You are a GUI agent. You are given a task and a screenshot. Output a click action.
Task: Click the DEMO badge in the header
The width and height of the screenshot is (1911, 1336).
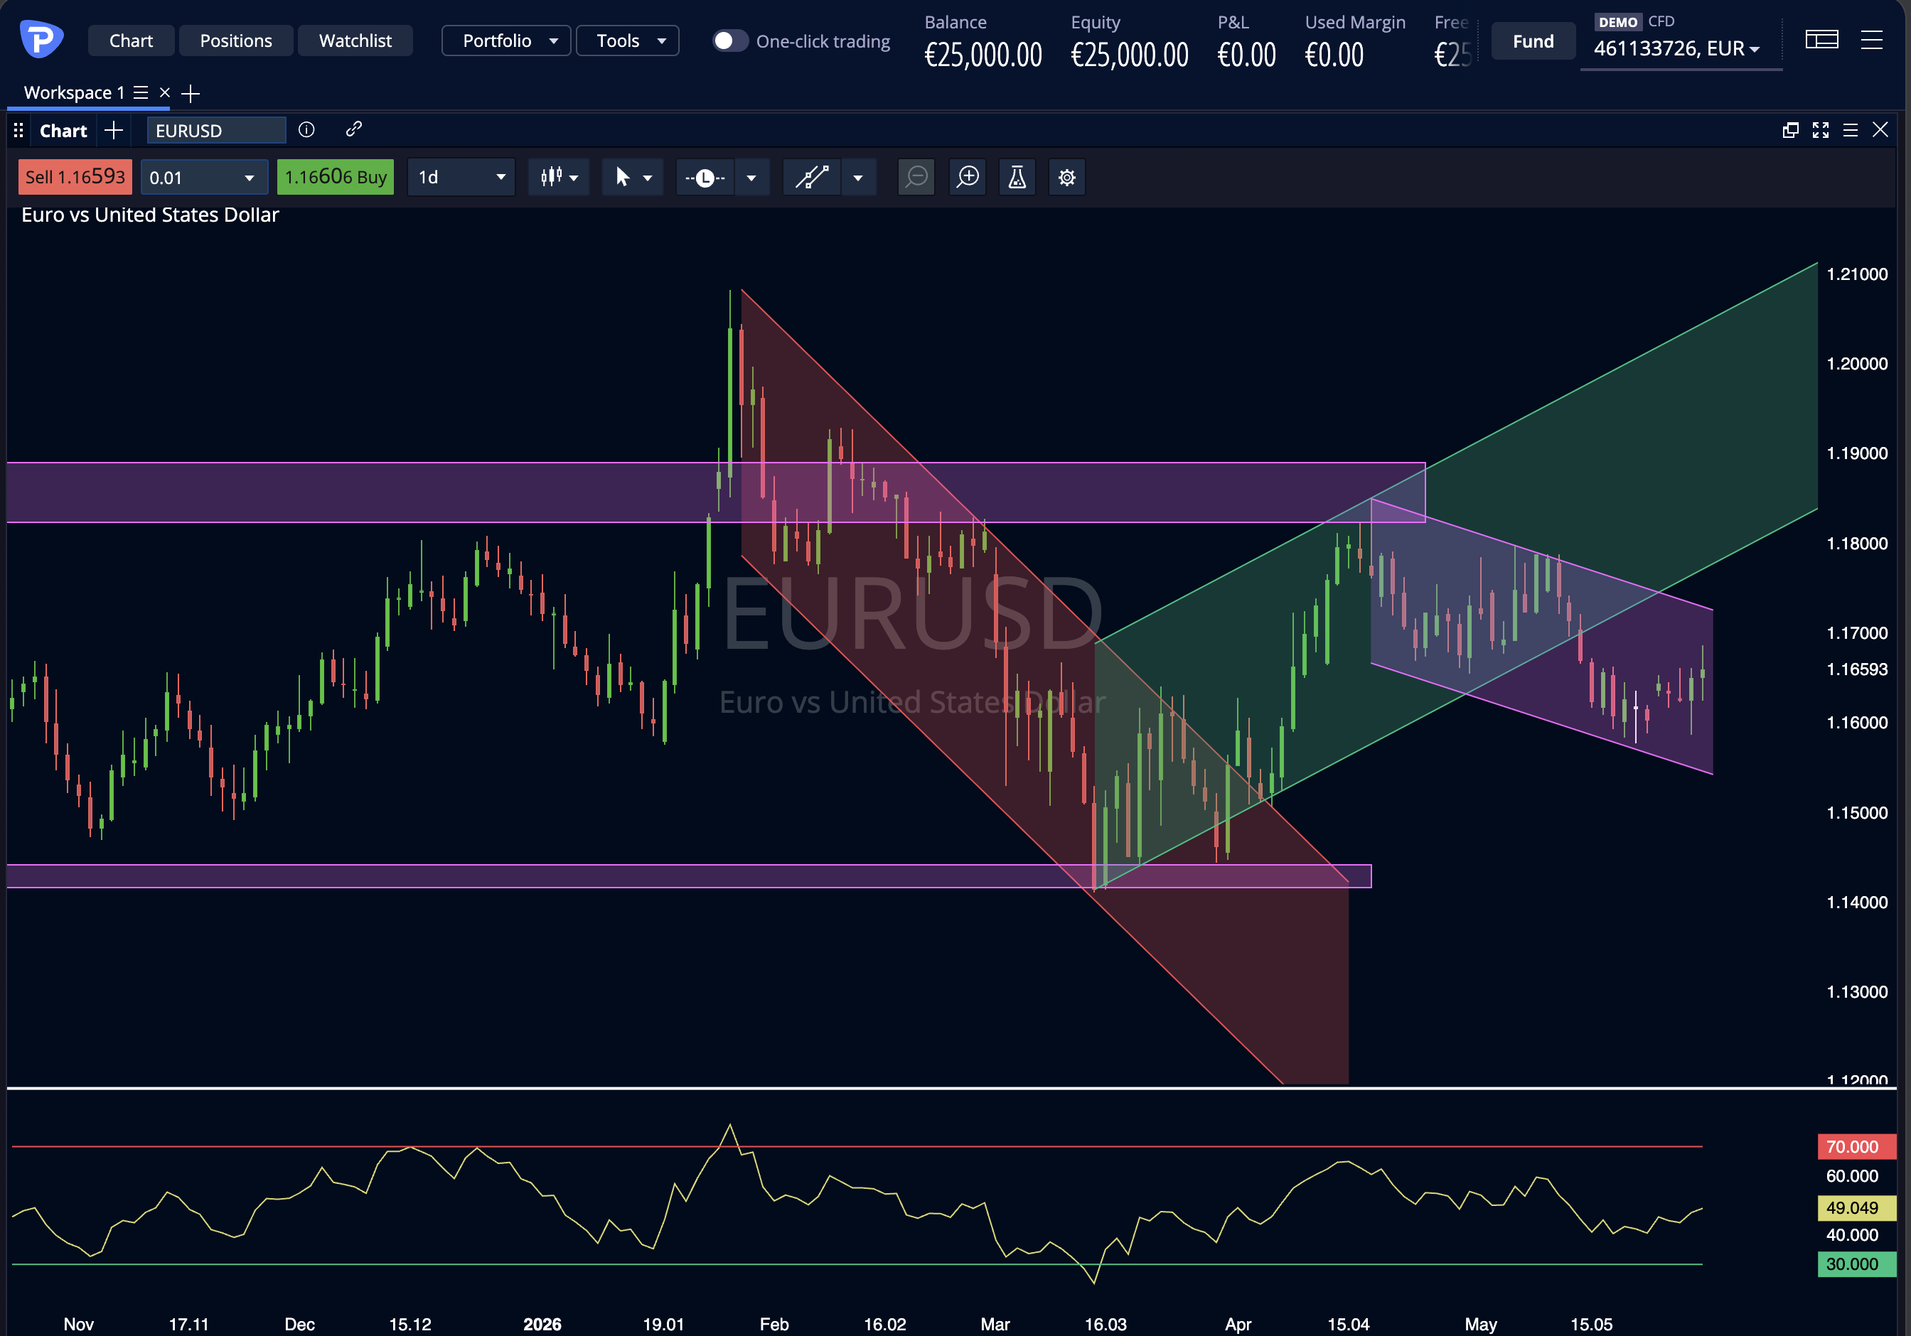pos(1617,21)
